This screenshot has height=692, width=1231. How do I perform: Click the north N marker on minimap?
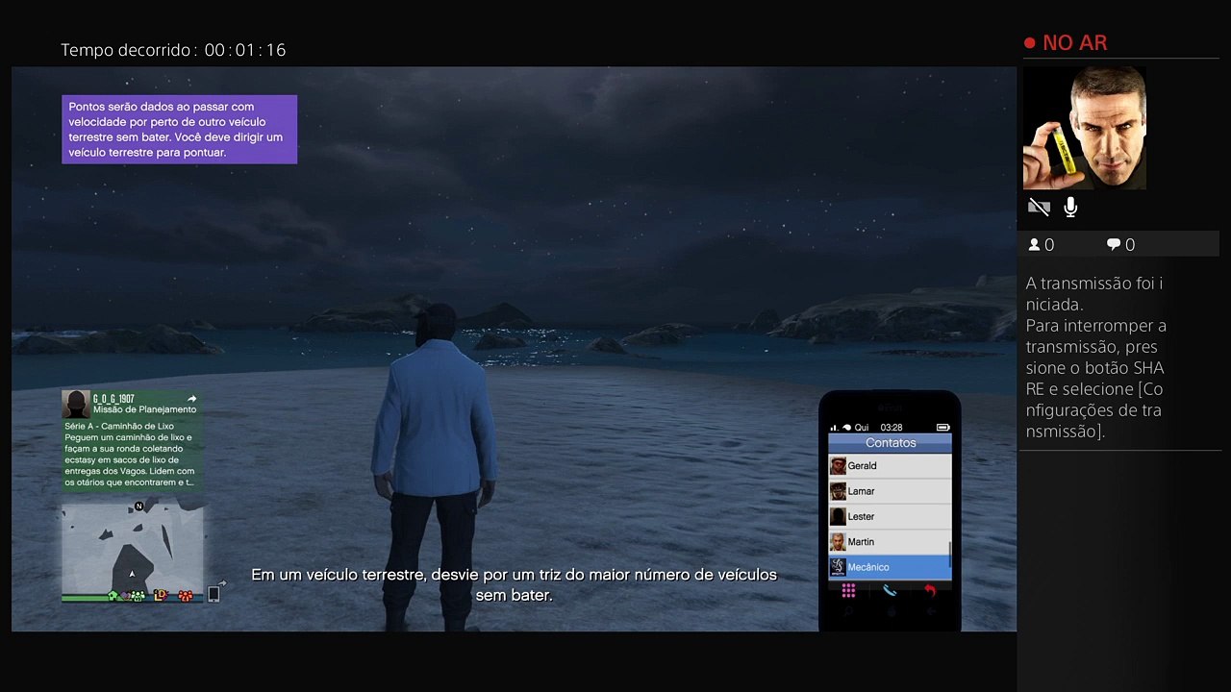pyautogui.click(x=139, y=507)
